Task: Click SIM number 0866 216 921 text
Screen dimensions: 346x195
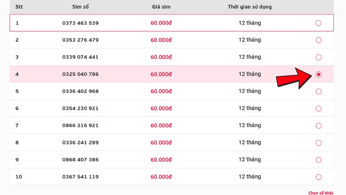Action: [x=80, y=125]
